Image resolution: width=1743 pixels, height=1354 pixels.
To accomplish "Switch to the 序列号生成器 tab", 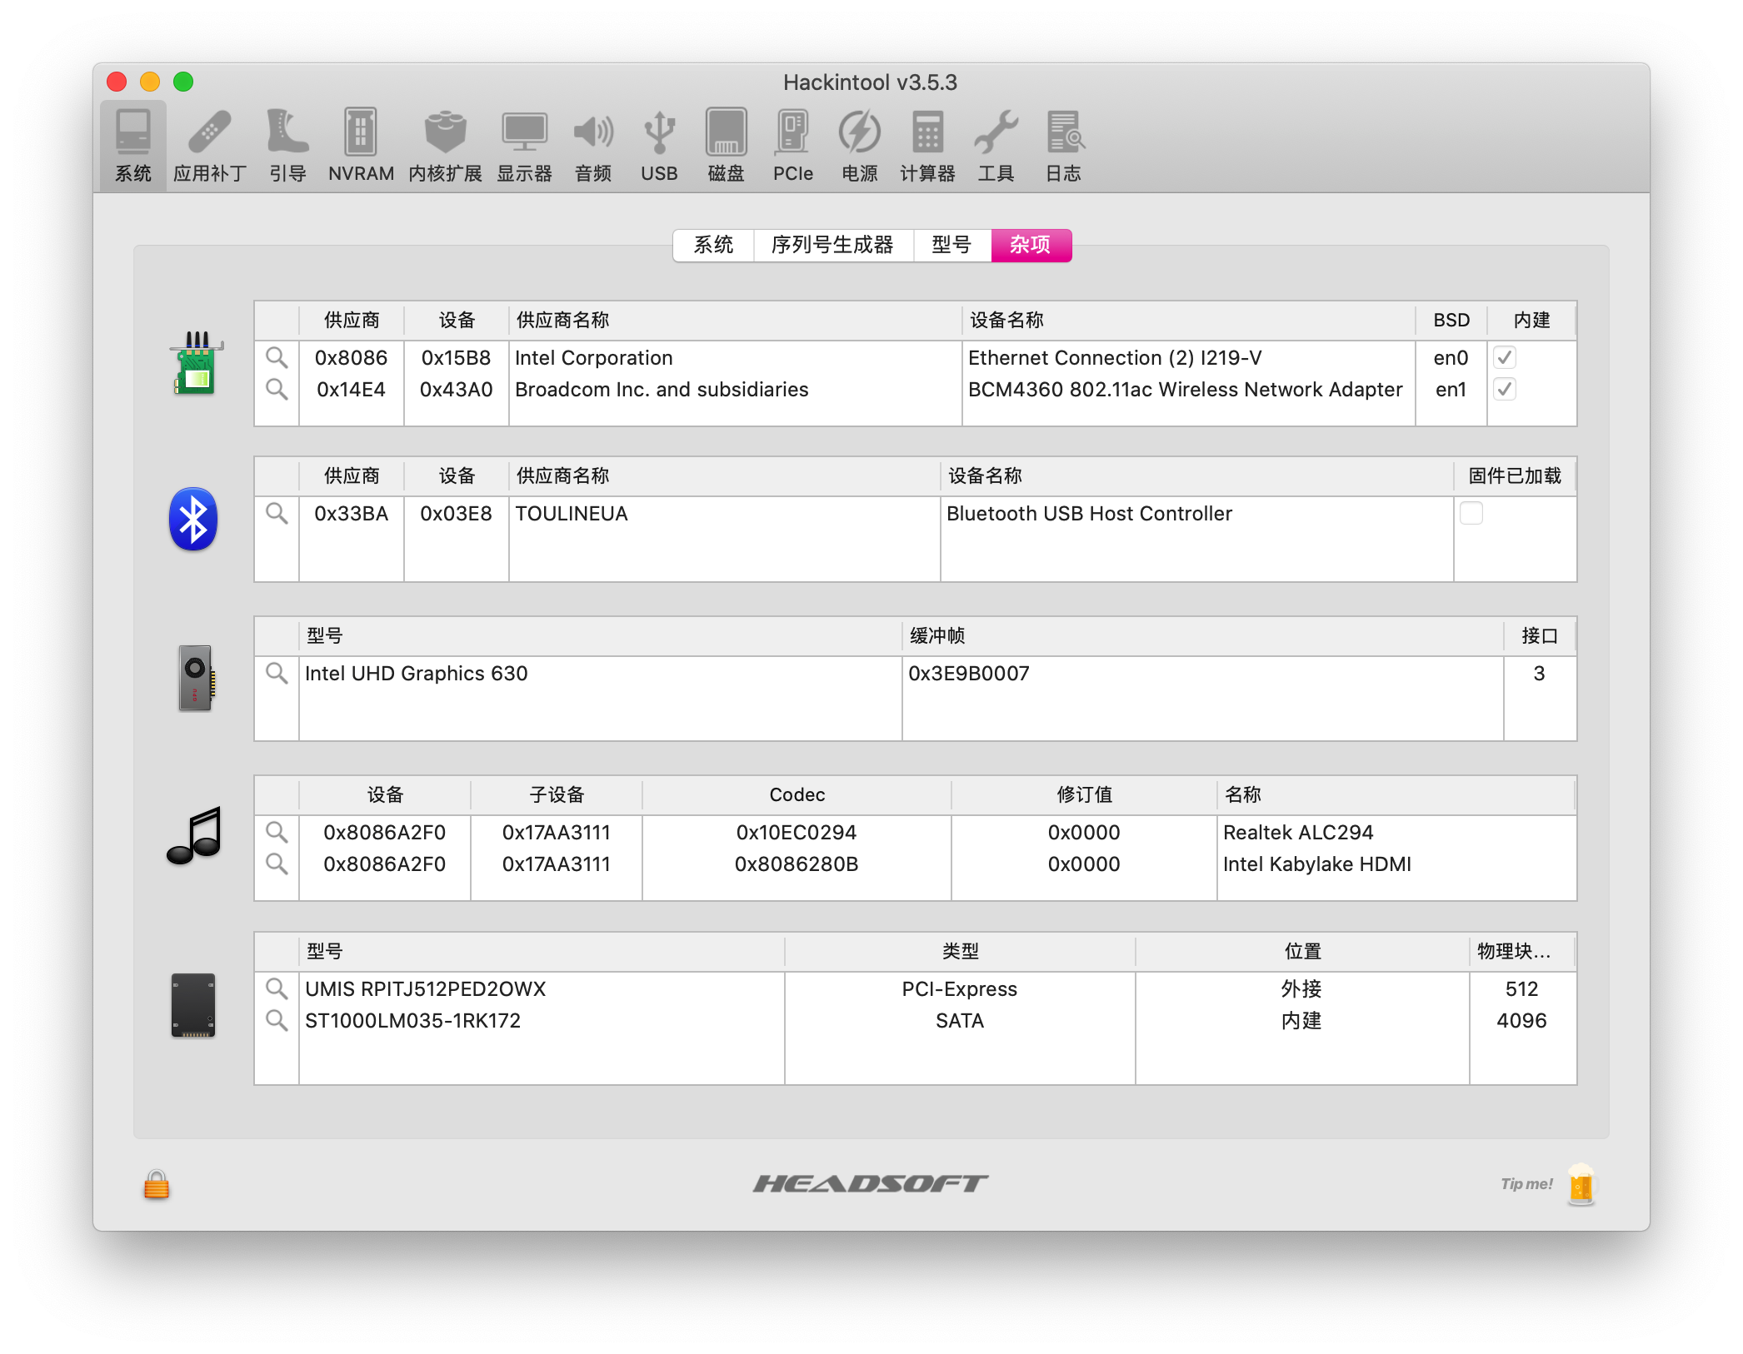I will click(832, 245).
